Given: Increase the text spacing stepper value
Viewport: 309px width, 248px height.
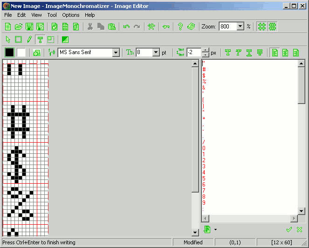Looking at the screenshot, I should [206, 50].
